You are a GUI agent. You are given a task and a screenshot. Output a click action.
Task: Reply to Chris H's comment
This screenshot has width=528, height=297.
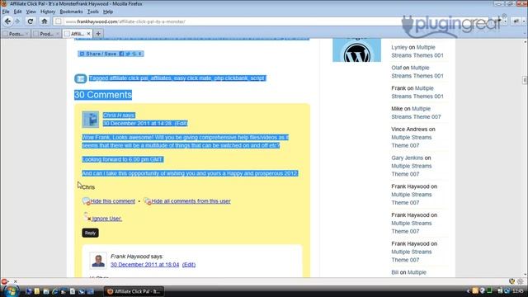pyautogui.click(x=90, y=233)
